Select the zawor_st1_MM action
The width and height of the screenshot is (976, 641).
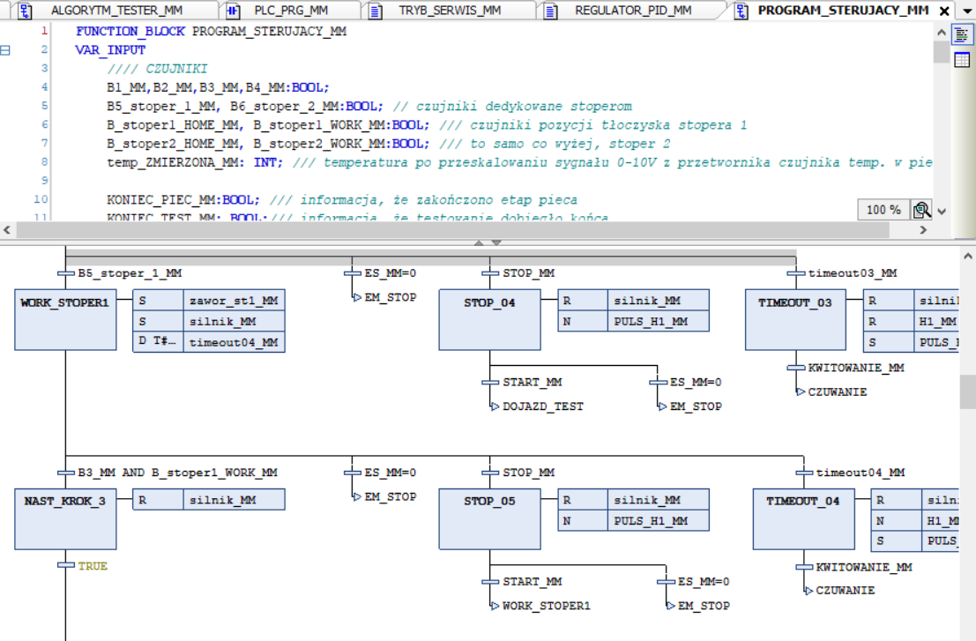tap(234, 301)
